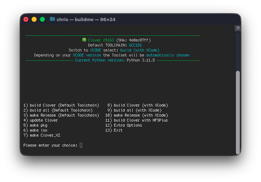Click the 'Current Python version:' label
Screen dimensions: 261x182
(100, 60)
